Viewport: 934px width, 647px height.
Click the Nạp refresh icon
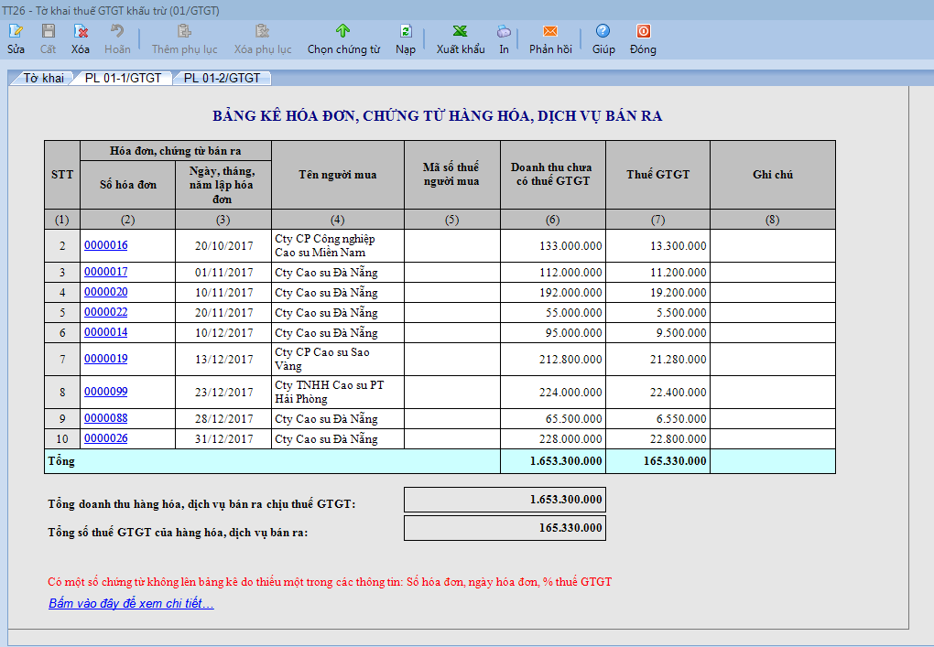406,31
